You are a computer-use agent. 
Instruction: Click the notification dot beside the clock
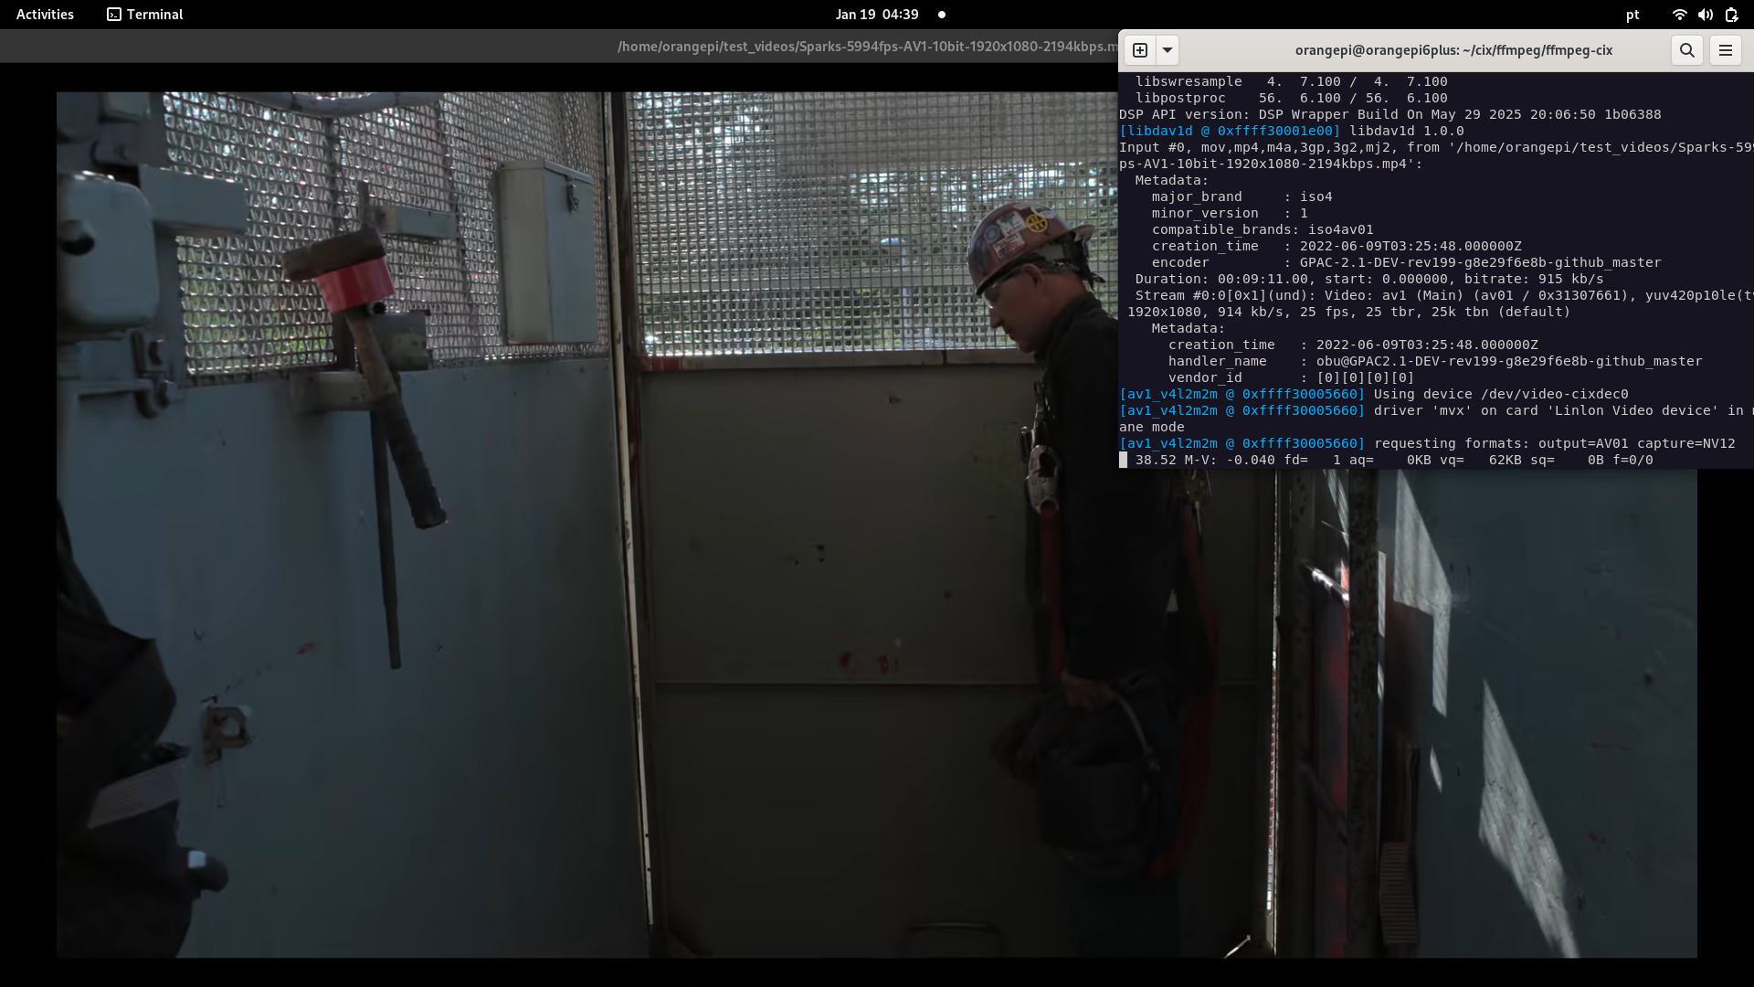(942, 15)
